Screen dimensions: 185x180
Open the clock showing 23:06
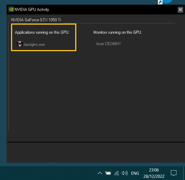154,170
